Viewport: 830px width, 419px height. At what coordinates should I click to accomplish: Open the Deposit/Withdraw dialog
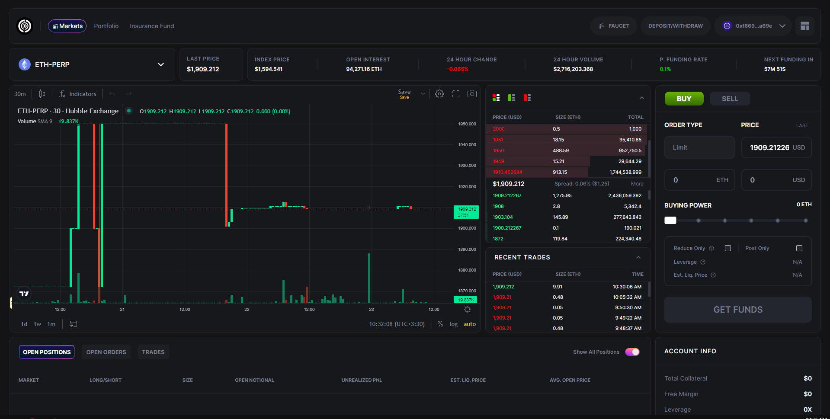pyautogui.click(x=676, y=26)
